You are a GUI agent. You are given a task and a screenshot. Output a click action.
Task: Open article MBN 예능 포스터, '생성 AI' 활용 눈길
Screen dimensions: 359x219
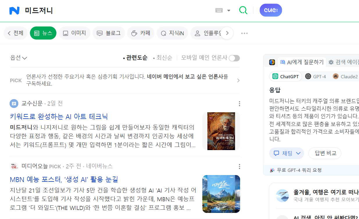pyautogui.click(x=64, y=179)
